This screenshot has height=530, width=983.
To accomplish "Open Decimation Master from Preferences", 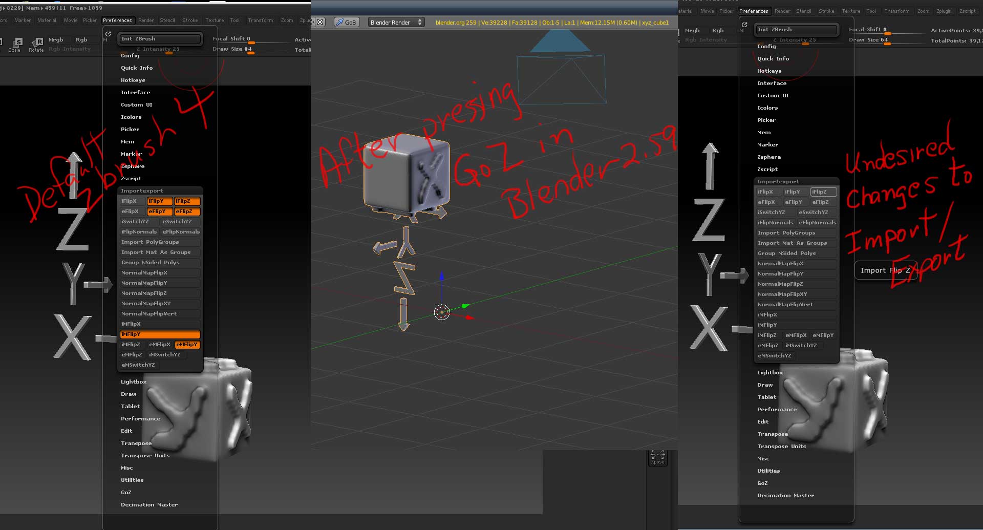I will [x=149, y=504].
